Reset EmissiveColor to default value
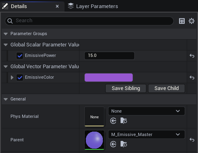The height and width of the screenshot is (153, 198). (x=192, y=78)
